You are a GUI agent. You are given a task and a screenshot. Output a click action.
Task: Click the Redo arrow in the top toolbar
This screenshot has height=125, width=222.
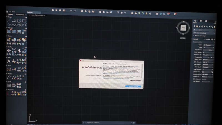click(x=75, y=11)
